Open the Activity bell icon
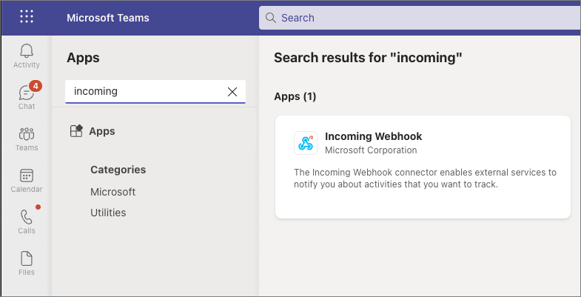The width and height of the screenshot is (581, 297). pyautogui.click(x=27, y=56)
